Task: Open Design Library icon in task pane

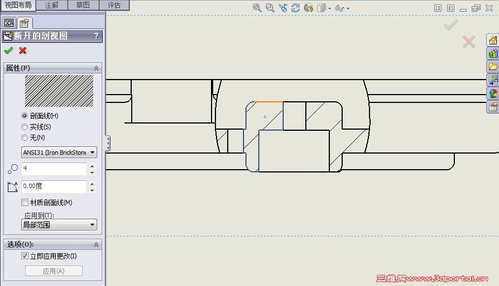Action: click(x=493, y=53)
